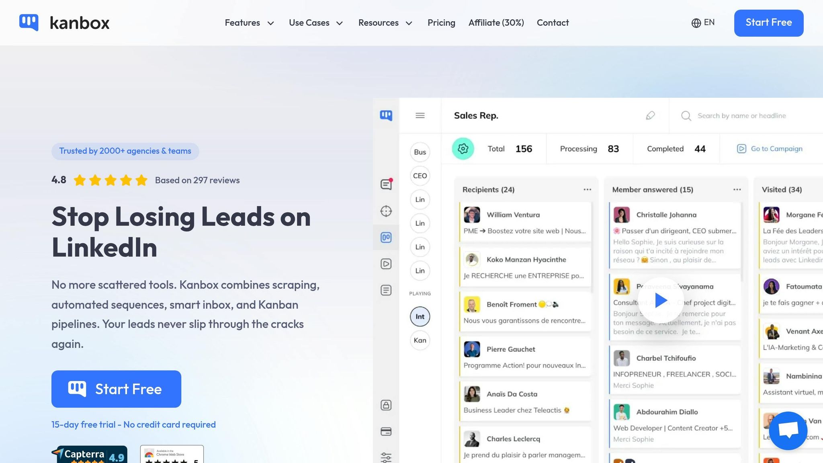Open Member answered column three-dot menu
Viewport: 823px width, 463px height.
(x=737, y=190)
